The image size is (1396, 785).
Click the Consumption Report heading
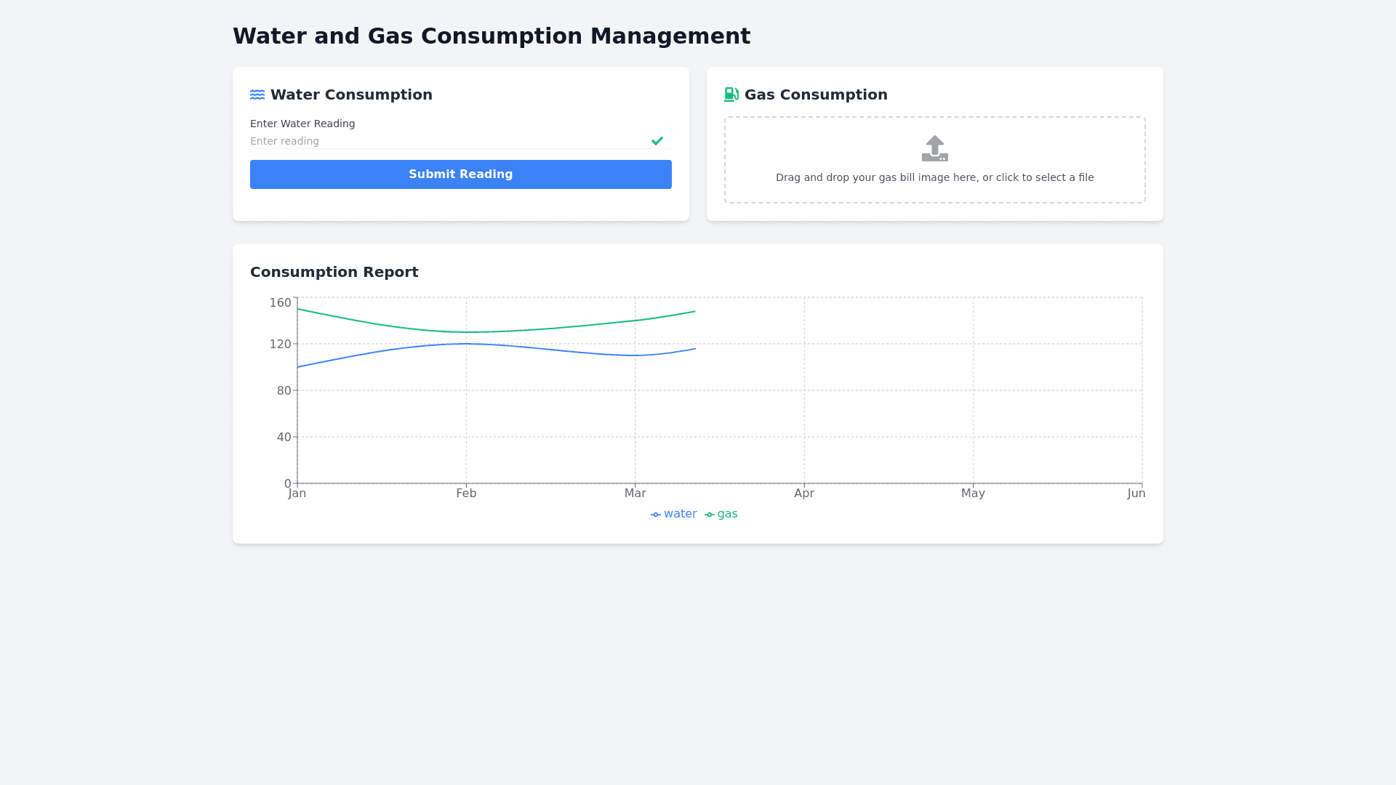tap(334, 272)
